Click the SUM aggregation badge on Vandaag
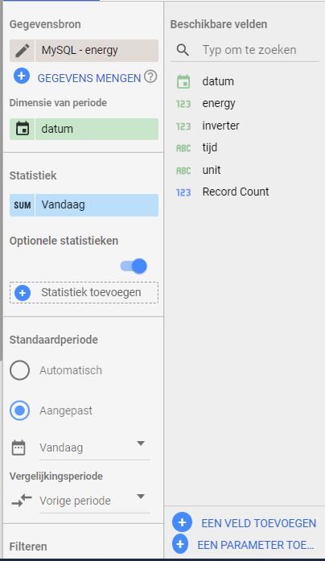This screenshot has height=561, width=325. click(23, 205)
